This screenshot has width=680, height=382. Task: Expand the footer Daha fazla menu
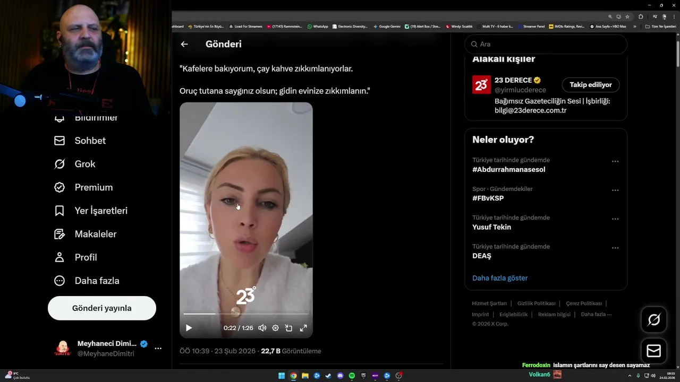(x=596, y=315)
